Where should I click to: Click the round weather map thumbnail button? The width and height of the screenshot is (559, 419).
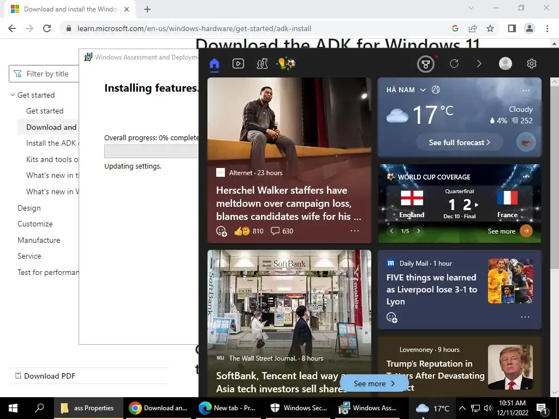pyautogui.click(x=526, y=142)
